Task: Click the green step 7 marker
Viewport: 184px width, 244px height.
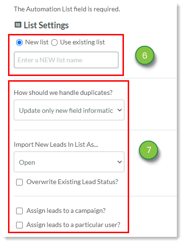Action: (149, 150)
